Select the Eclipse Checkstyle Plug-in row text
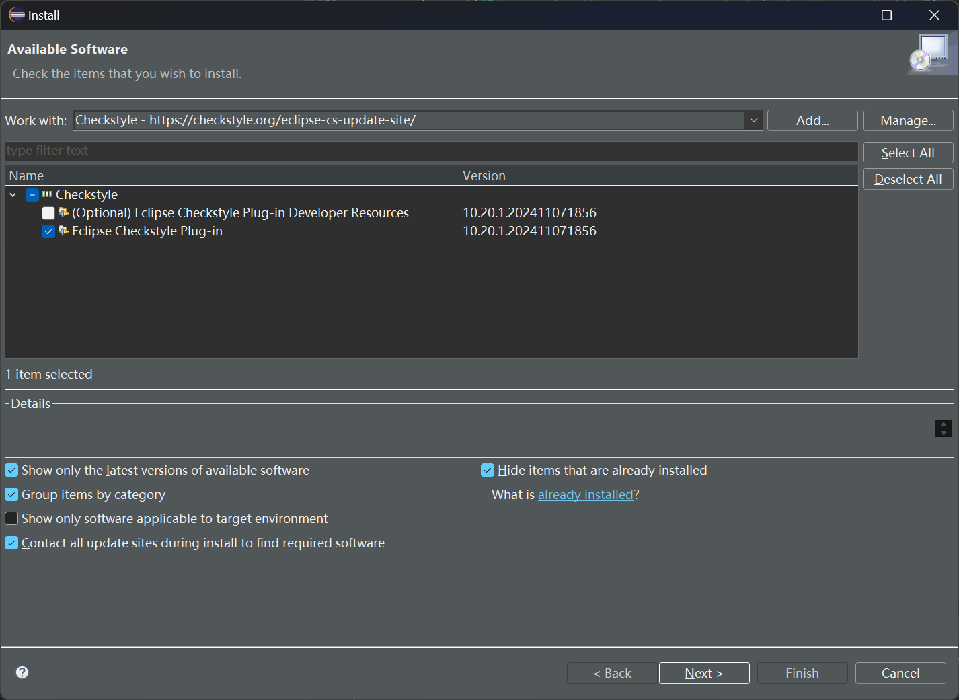The height and width of the screenshot is (700, 959). coord(147,231)
